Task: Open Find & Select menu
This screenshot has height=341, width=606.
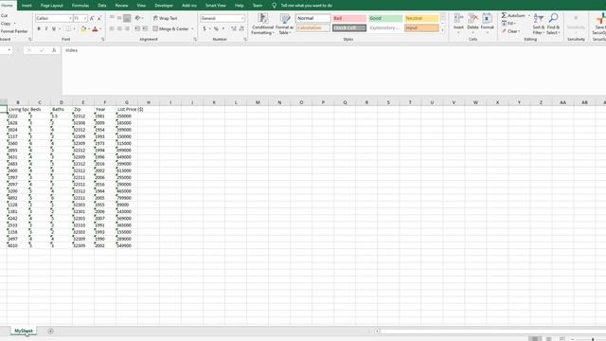Action: 553,24
